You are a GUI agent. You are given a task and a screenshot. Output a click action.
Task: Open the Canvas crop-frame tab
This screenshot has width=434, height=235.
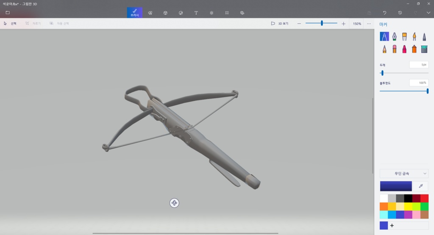coord(227,13)
